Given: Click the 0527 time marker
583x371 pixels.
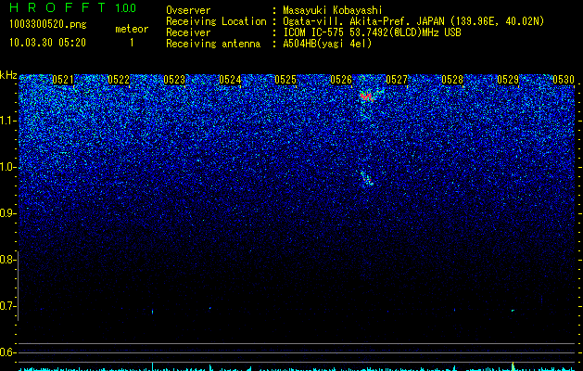Looking at the screenshot, I should point(397,80).
